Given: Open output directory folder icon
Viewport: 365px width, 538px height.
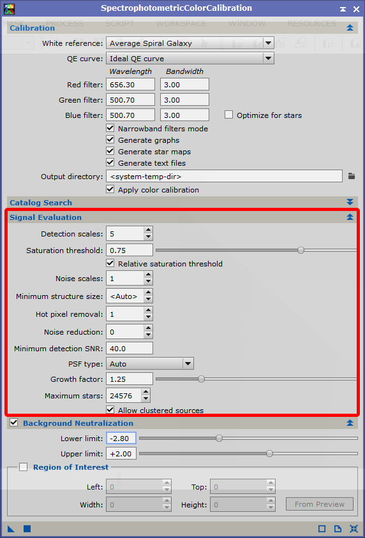Looking at the screenshot, I should [x=351, y=176].
